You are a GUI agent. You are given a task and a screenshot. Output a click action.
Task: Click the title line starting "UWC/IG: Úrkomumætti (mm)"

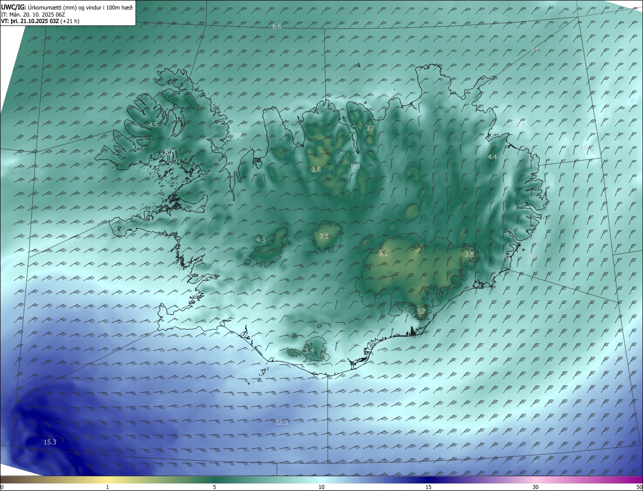[67, 7]
